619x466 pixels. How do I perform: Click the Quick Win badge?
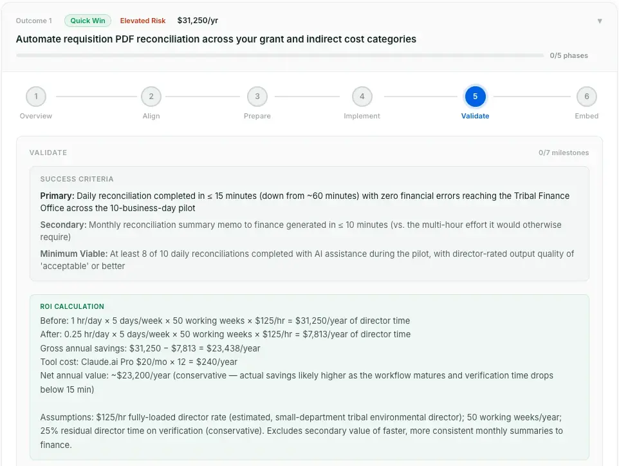88,21
